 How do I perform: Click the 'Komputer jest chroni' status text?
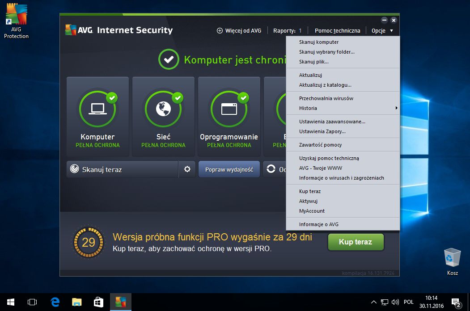(x=235, y=59)
